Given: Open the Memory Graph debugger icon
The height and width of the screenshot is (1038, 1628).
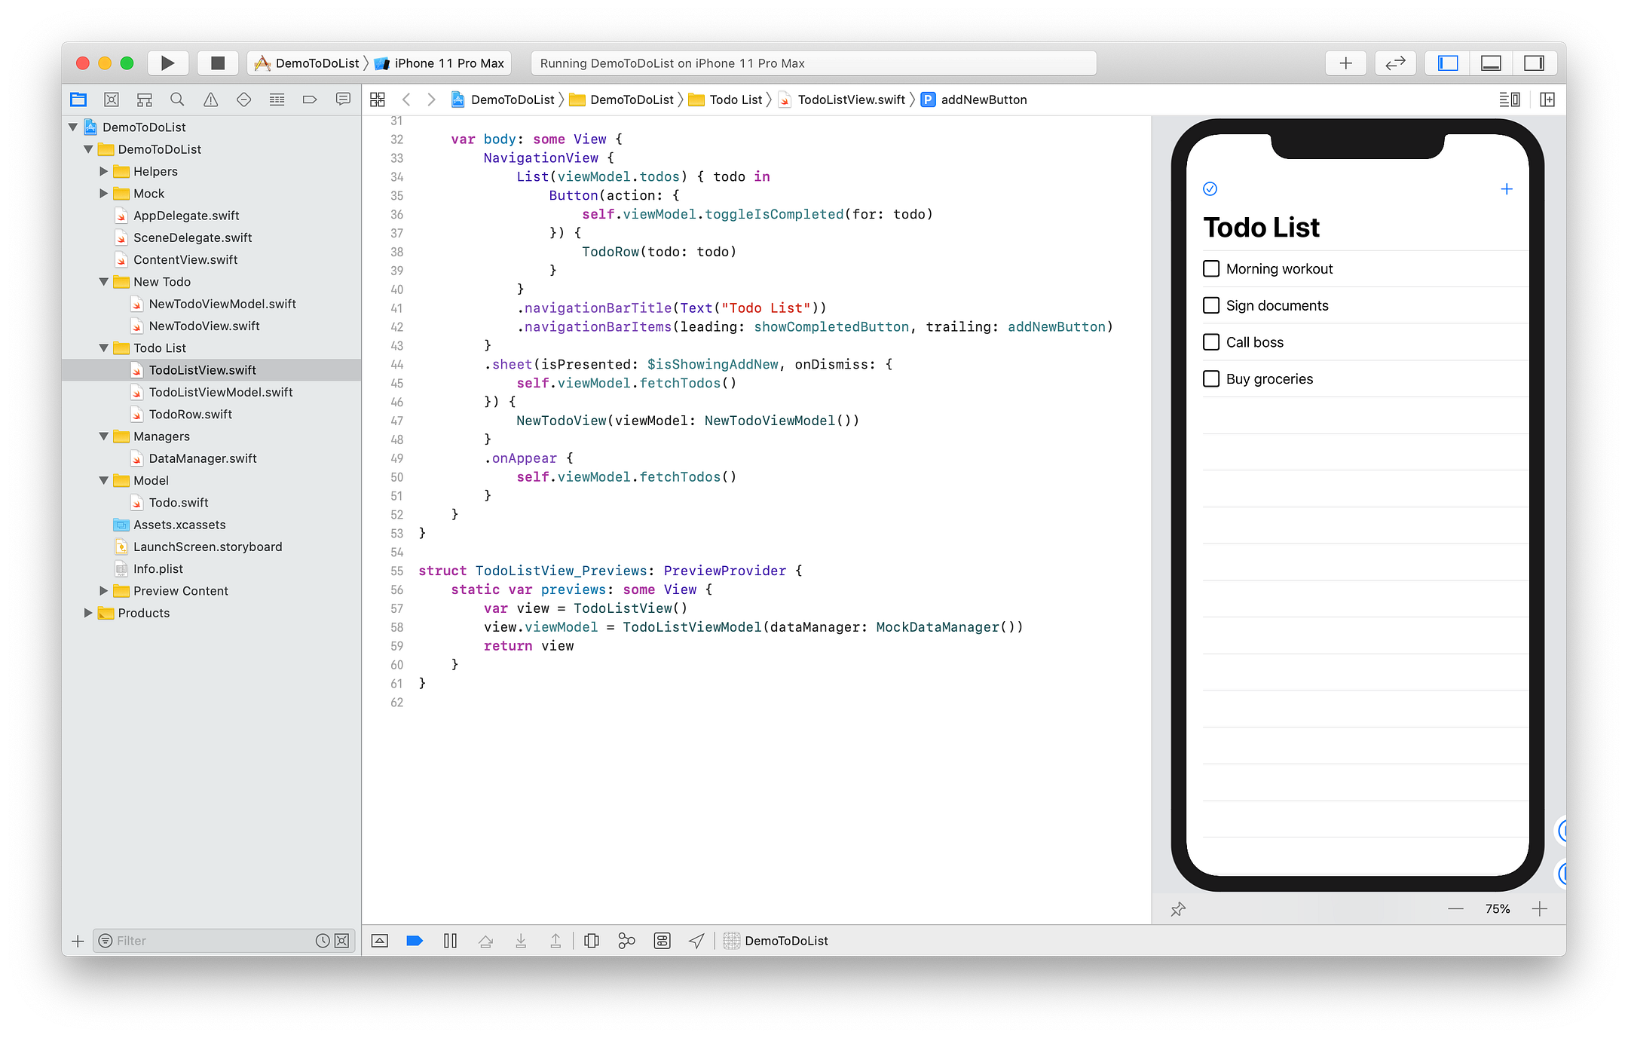Looking at the screenshot, I should tap(626, 941).
